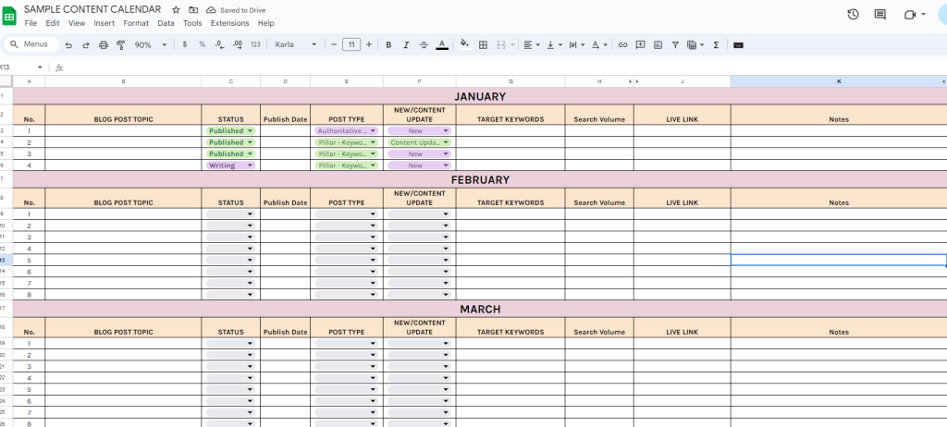Image resolution: width=947 pixels, height=427 pixels.
Task: Increase decimal places
Action: point(238,44)
